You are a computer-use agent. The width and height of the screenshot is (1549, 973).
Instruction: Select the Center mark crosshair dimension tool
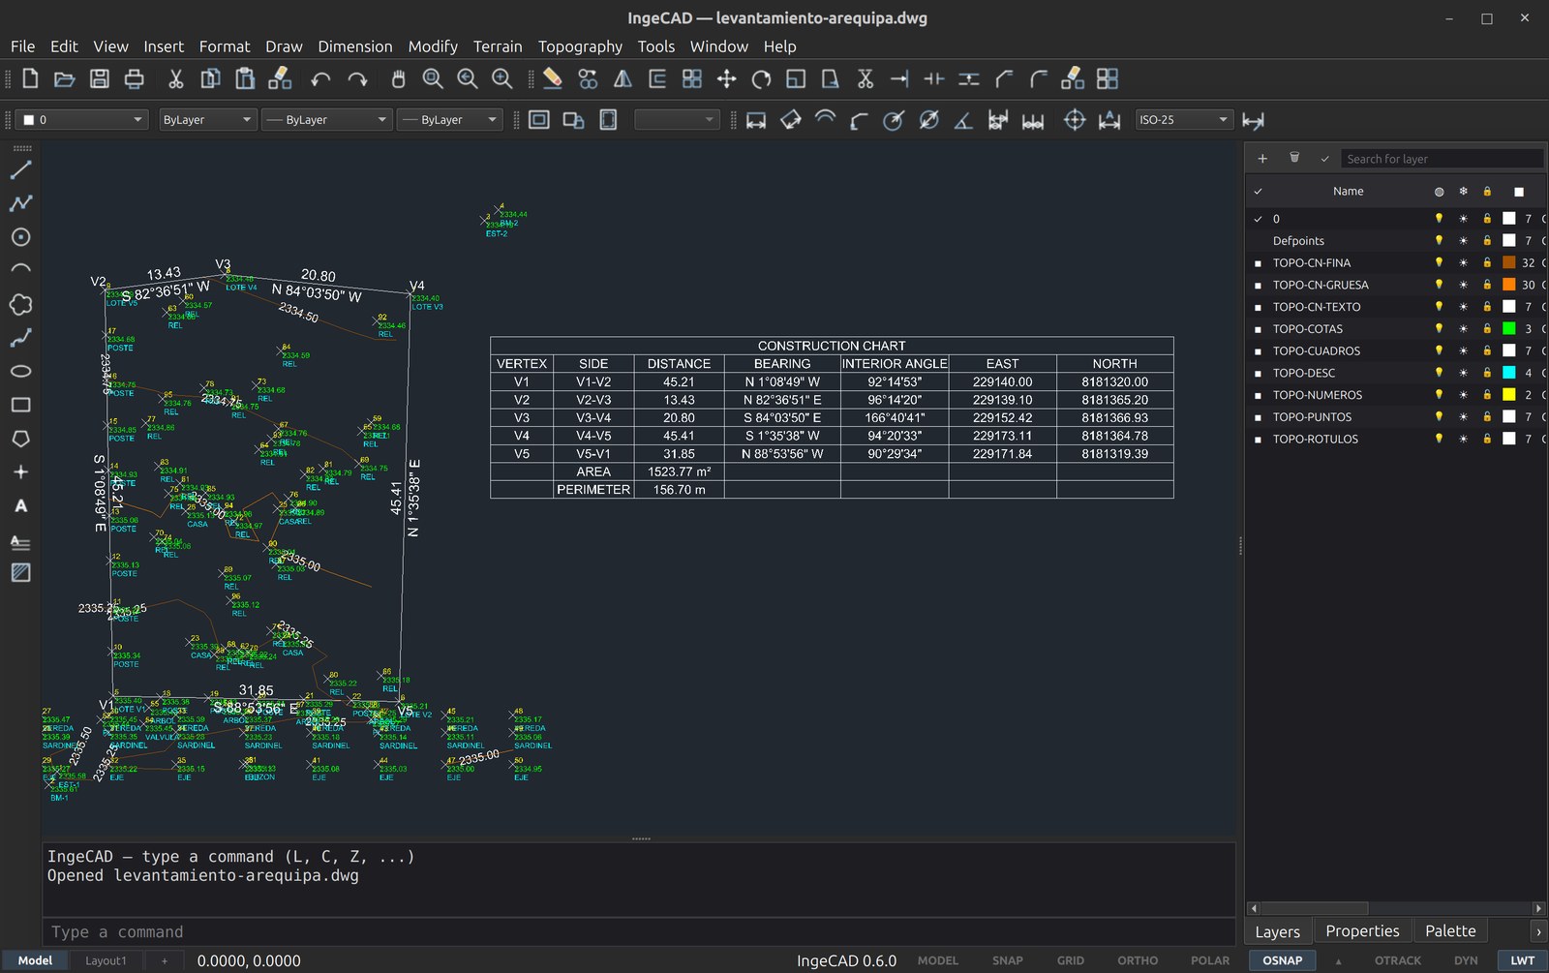1075,120
